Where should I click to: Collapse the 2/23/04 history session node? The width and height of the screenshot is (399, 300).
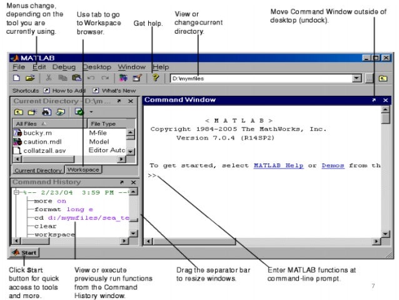pos(16,192)
